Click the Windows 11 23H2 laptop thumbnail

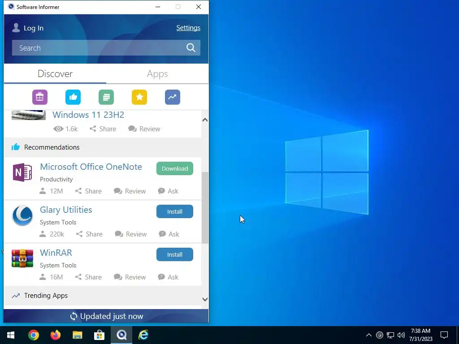[x=28, y=115]
